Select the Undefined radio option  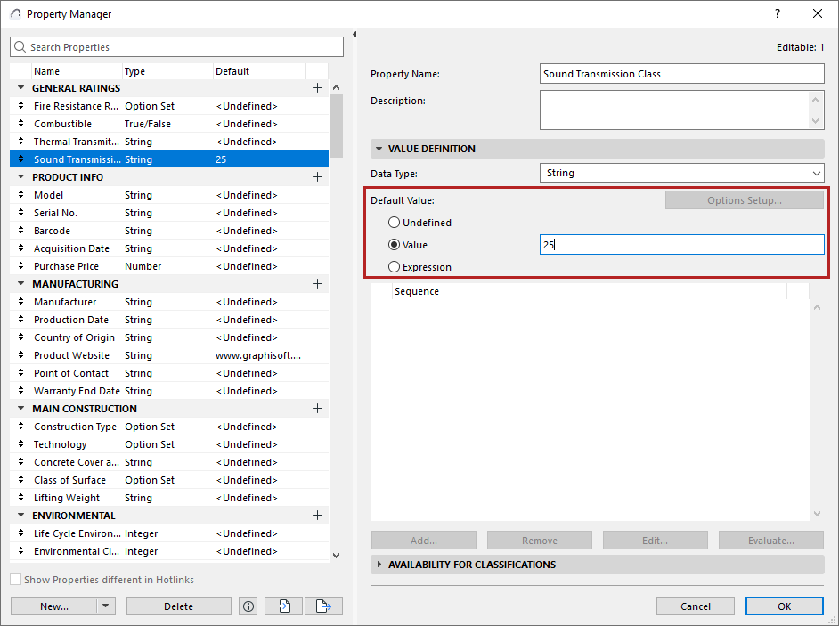tap(394, 222)
